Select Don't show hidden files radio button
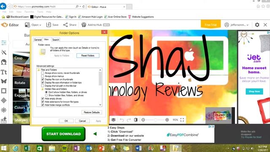The height and width of the screenshot is (152, 270). [46, 92]
